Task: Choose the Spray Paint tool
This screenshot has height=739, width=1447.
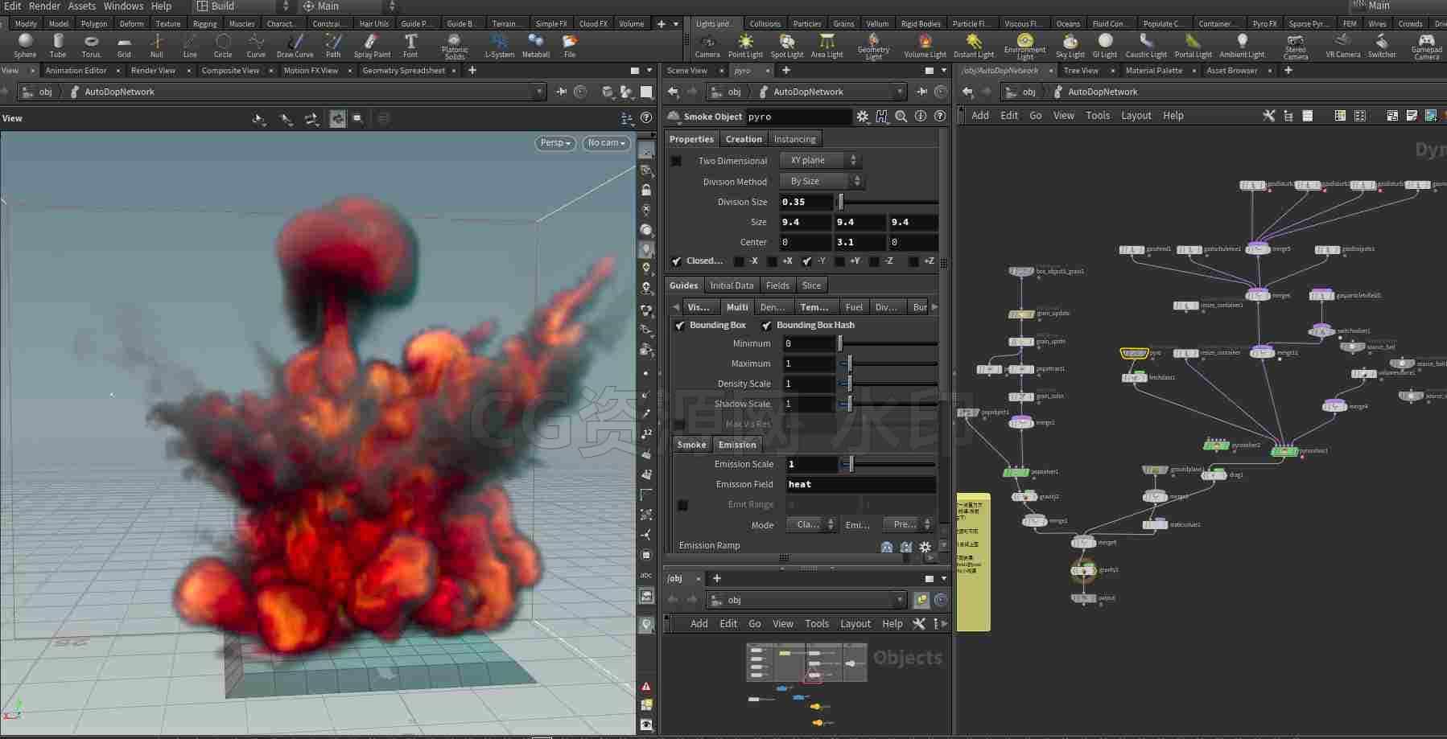Action: 372,45
